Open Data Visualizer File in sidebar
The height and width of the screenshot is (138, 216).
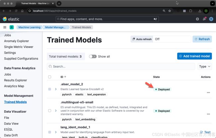[x=7, y=118]
